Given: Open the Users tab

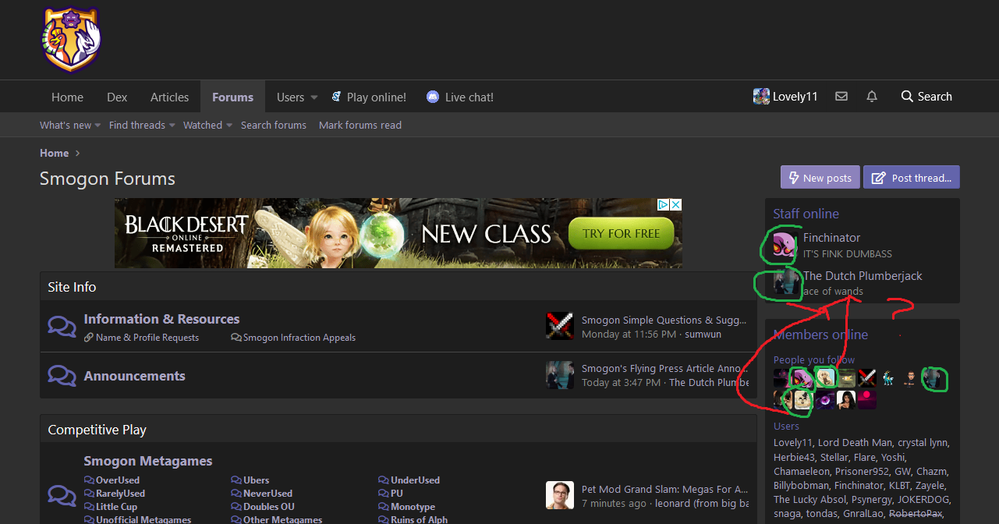Looking at the screenshot, I should pos(290,97).
